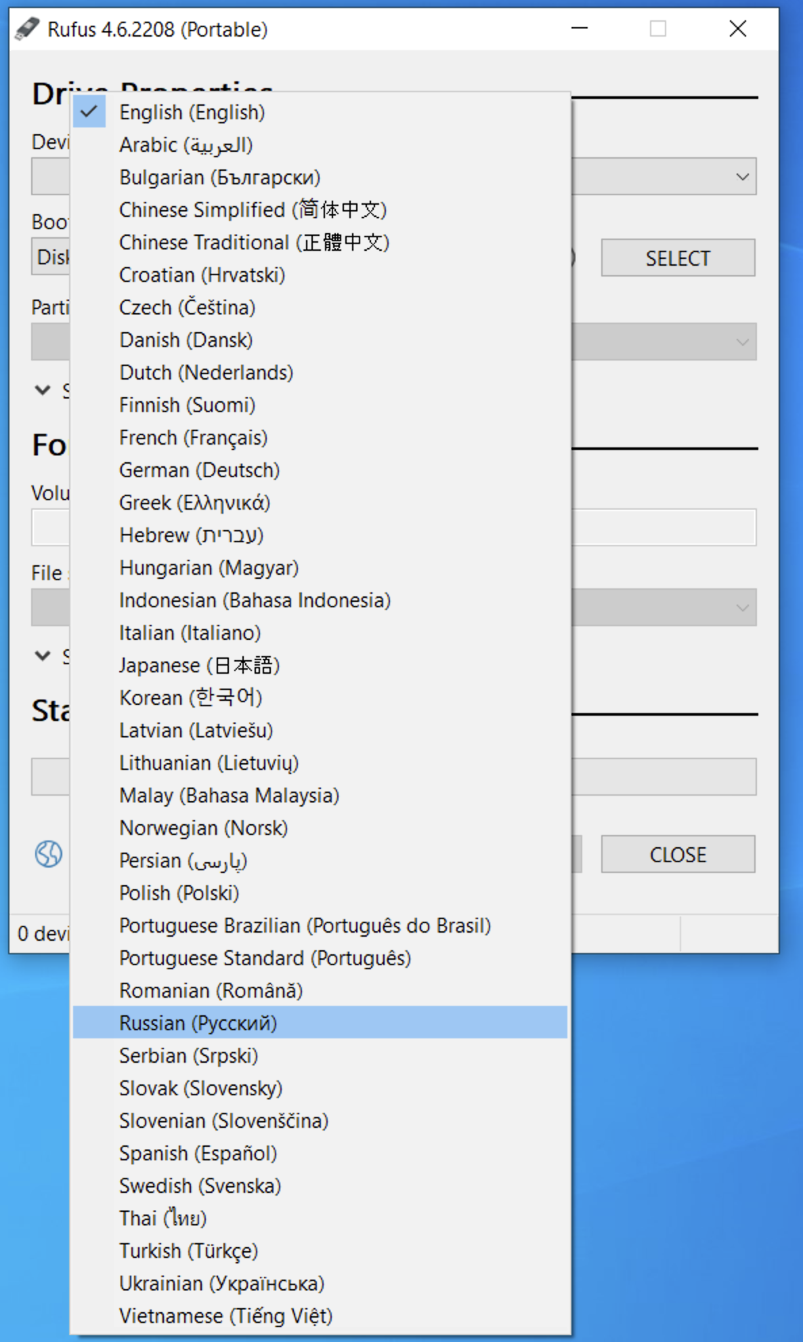
Task: Select Persian language entry
Action: click(x=320, y=861)
